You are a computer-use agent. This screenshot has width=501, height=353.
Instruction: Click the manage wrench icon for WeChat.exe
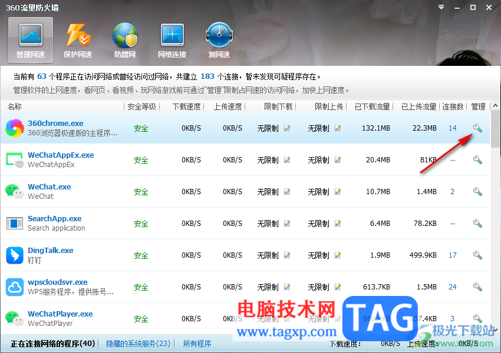[x=477, y=192]
